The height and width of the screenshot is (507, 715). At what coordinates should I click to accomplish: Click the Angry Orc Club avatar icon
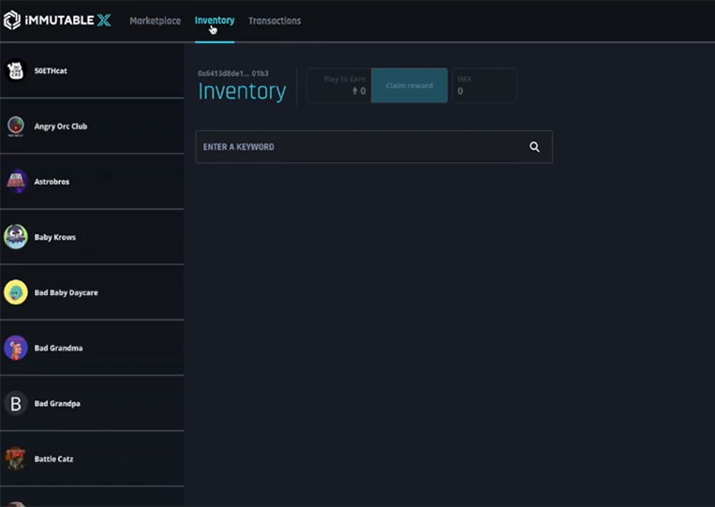point(16,126)
